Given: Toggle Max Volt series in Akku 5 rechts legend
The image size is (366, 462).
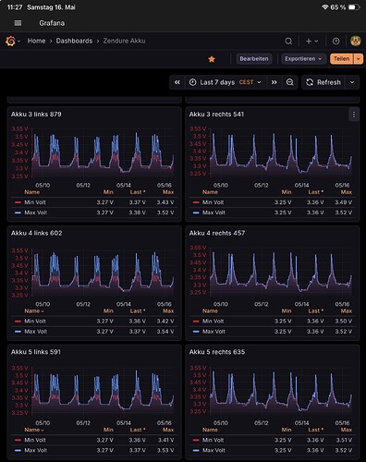Looking at the screenshot, I should 213,450.
